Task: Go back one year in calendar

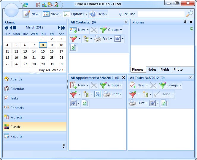Action: coord(6,28)
